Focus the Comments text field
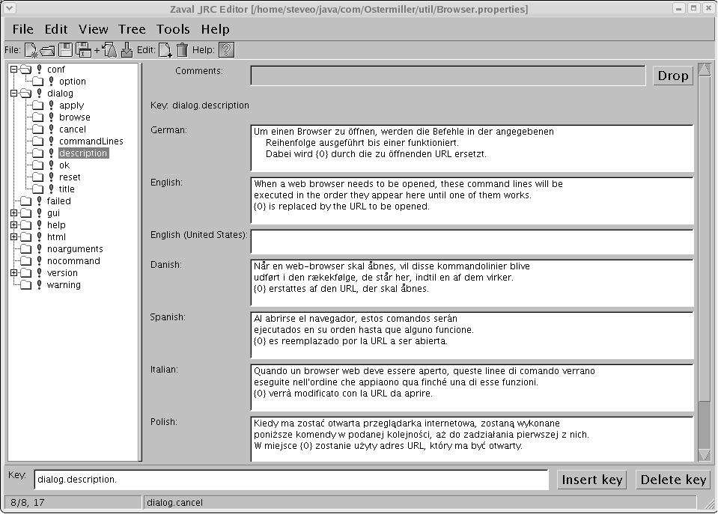 point(448,76)
